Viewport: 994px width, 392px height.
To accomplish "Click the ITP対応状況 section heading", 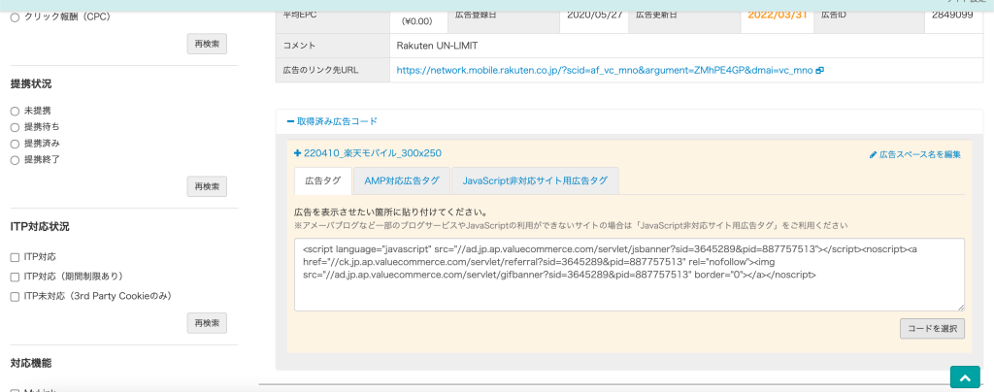I will point(40,226).
